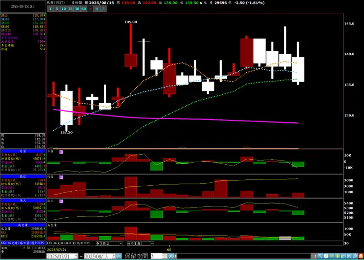Click the blue 投信 panel header
This screenshot has height=260, width=364.
point(23,176)
